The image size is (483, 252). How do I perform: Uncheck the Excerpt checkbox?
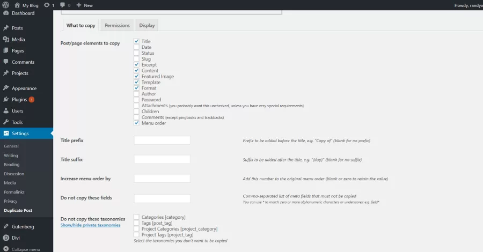tap(136, 64)
